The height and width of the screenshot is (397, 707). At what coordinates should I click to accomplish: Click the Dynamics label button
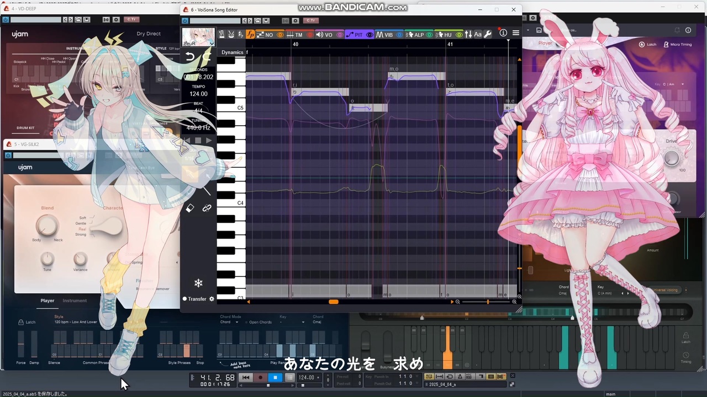click(232, 52)
